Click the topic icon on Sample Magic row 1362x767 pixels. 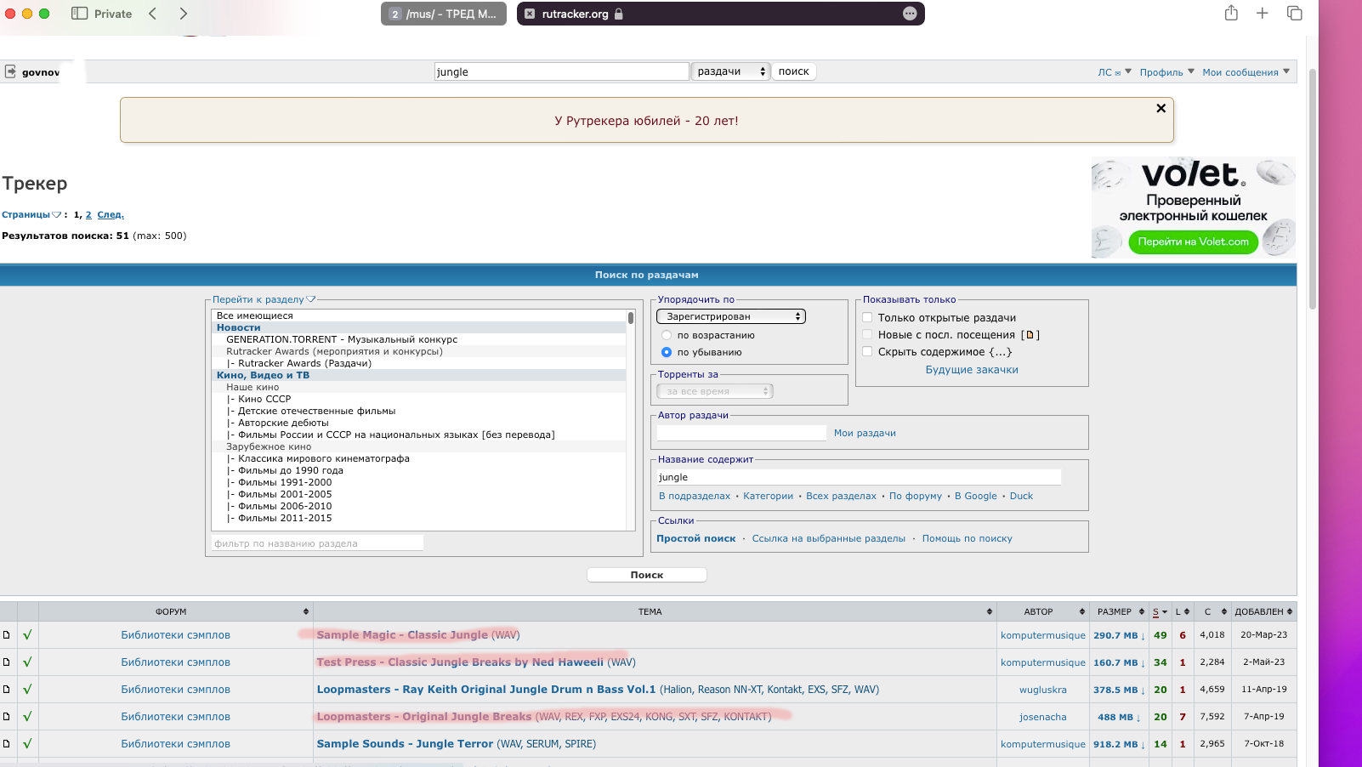[x=7, y=634]
